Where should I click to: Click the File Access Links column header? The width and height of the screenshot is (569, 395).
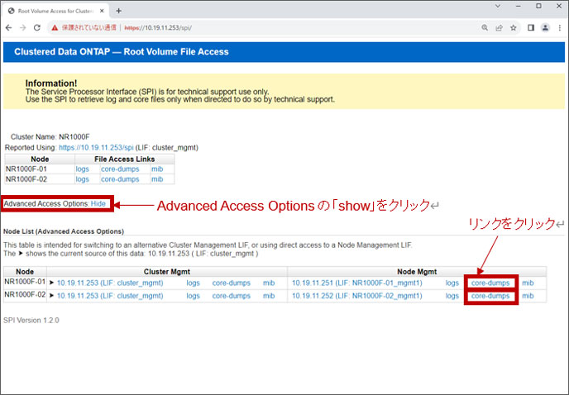click(x=124, y=159)
